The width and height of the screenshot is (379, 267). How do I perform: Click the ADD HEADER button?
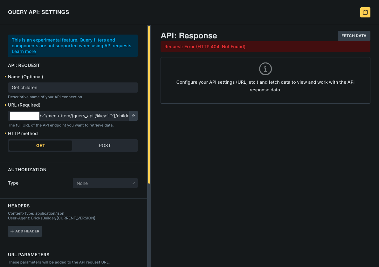(x=25, y=231)
